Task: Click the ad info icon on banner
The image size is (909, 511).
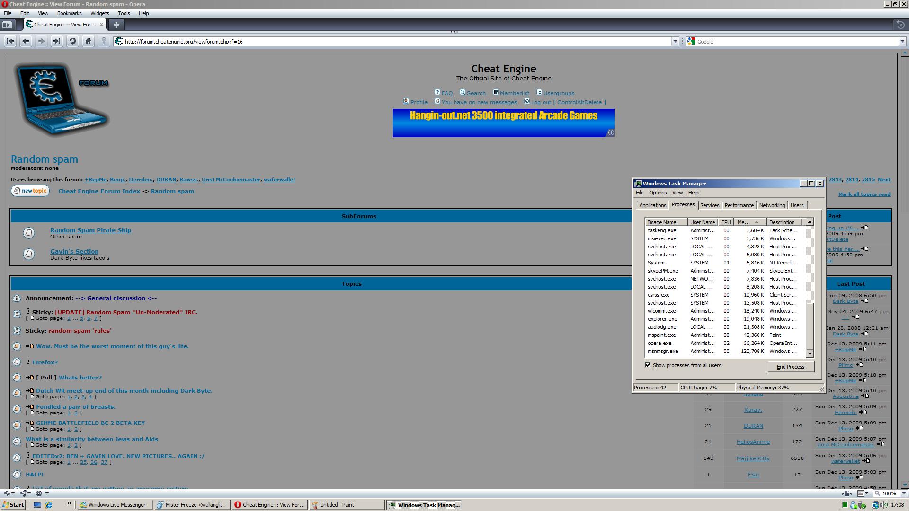Action: (x=611, y=133)
